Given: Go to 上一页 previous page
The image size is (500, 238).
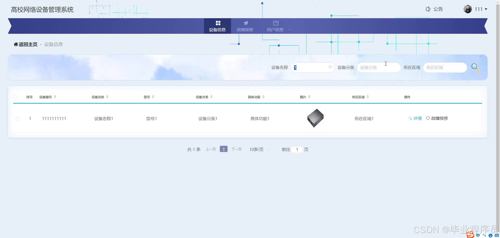Looking at the screenshot, I should (x=211, y=149).
